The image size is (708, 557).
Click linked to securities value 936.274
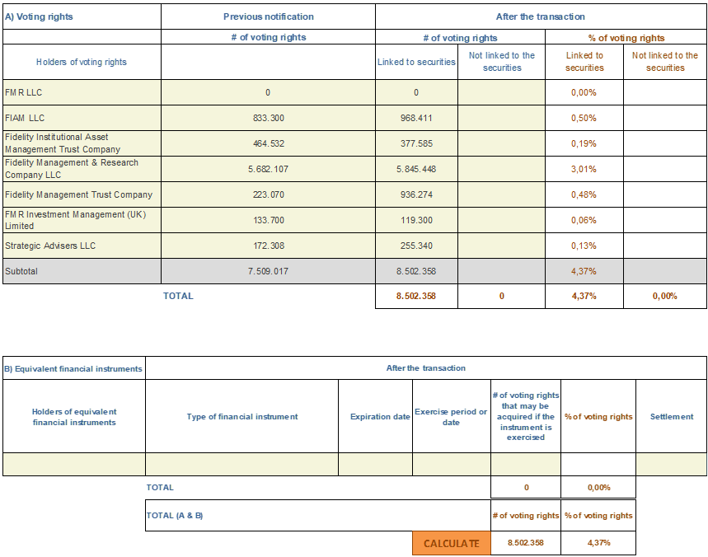(x=416, y=194)
